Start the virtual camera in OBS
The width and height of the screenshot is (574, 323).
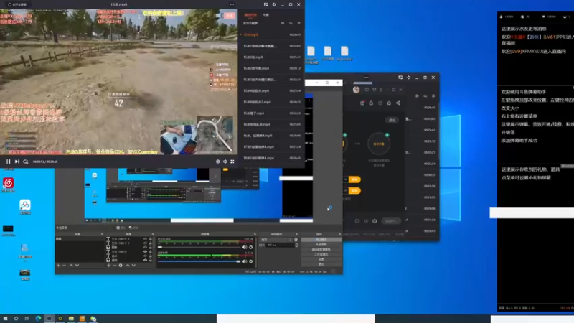(x=321, y=249)
